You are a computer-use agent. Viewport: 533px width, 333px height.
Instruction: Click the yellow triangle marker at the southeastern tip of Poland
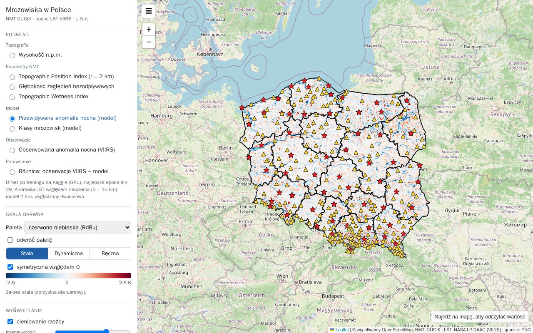pos(402,255)
